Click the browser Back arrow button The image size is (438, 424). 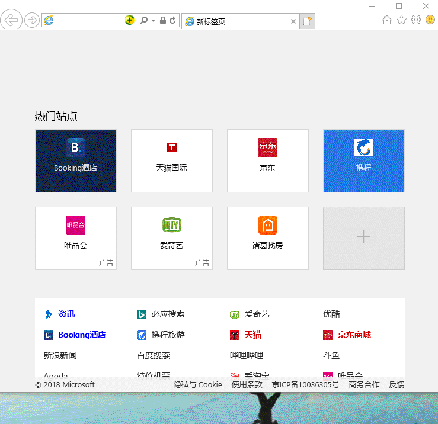tap(11, 20)
